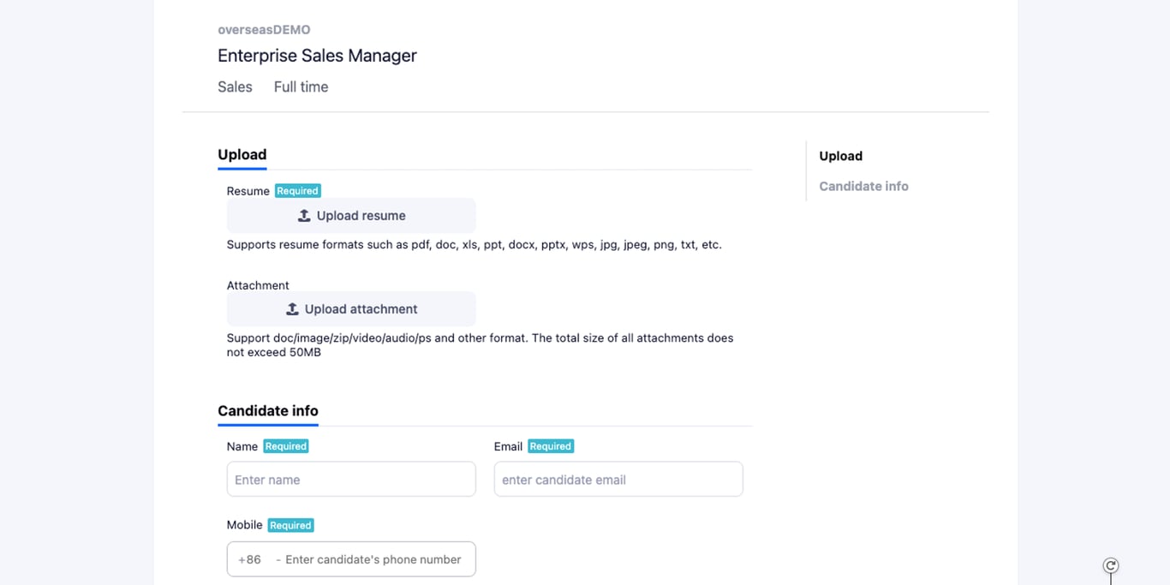1170x585 pixels.
Task: Click the Required badge beside Resume
Action: (297, 191)
